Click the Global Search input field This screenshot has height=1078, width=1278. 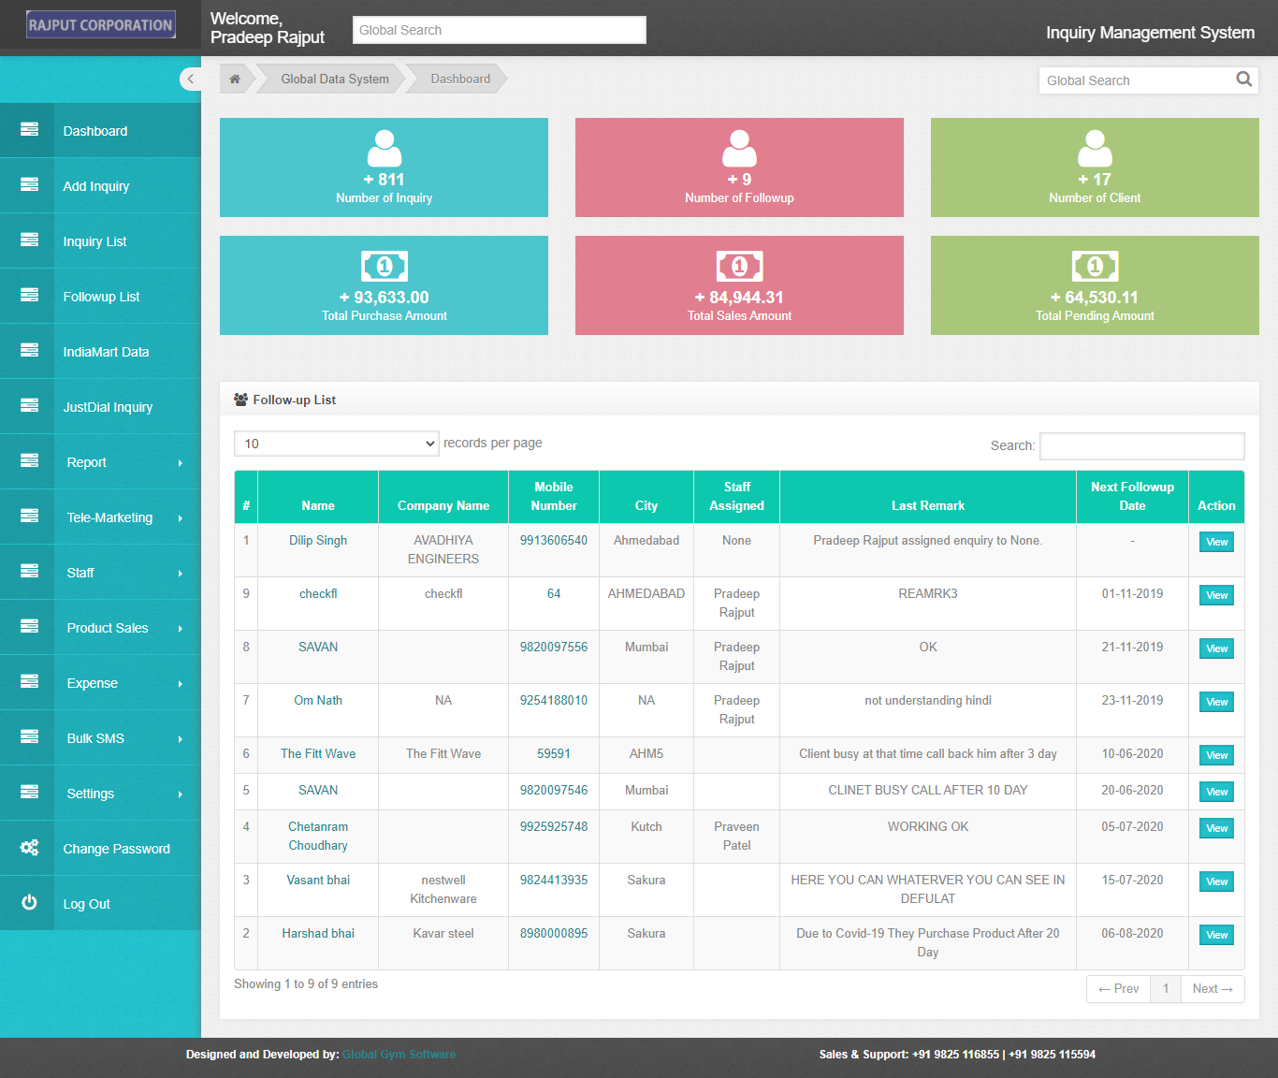tap(499, 29)
